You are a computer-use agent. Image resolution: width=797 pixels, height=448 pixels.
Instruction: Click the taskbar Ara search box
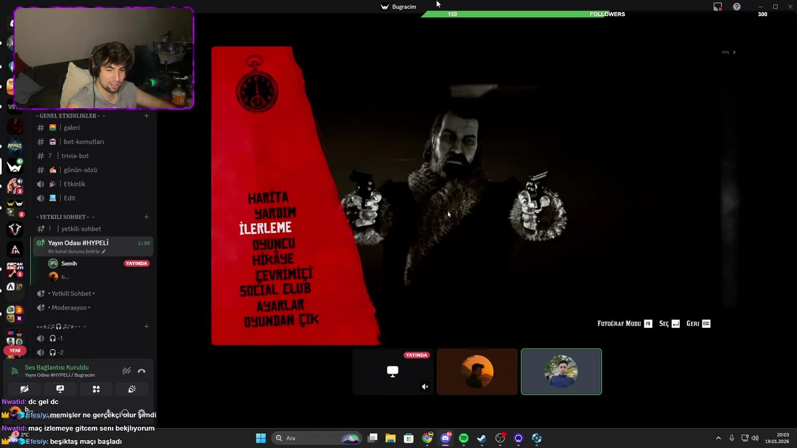click(318, 438)
